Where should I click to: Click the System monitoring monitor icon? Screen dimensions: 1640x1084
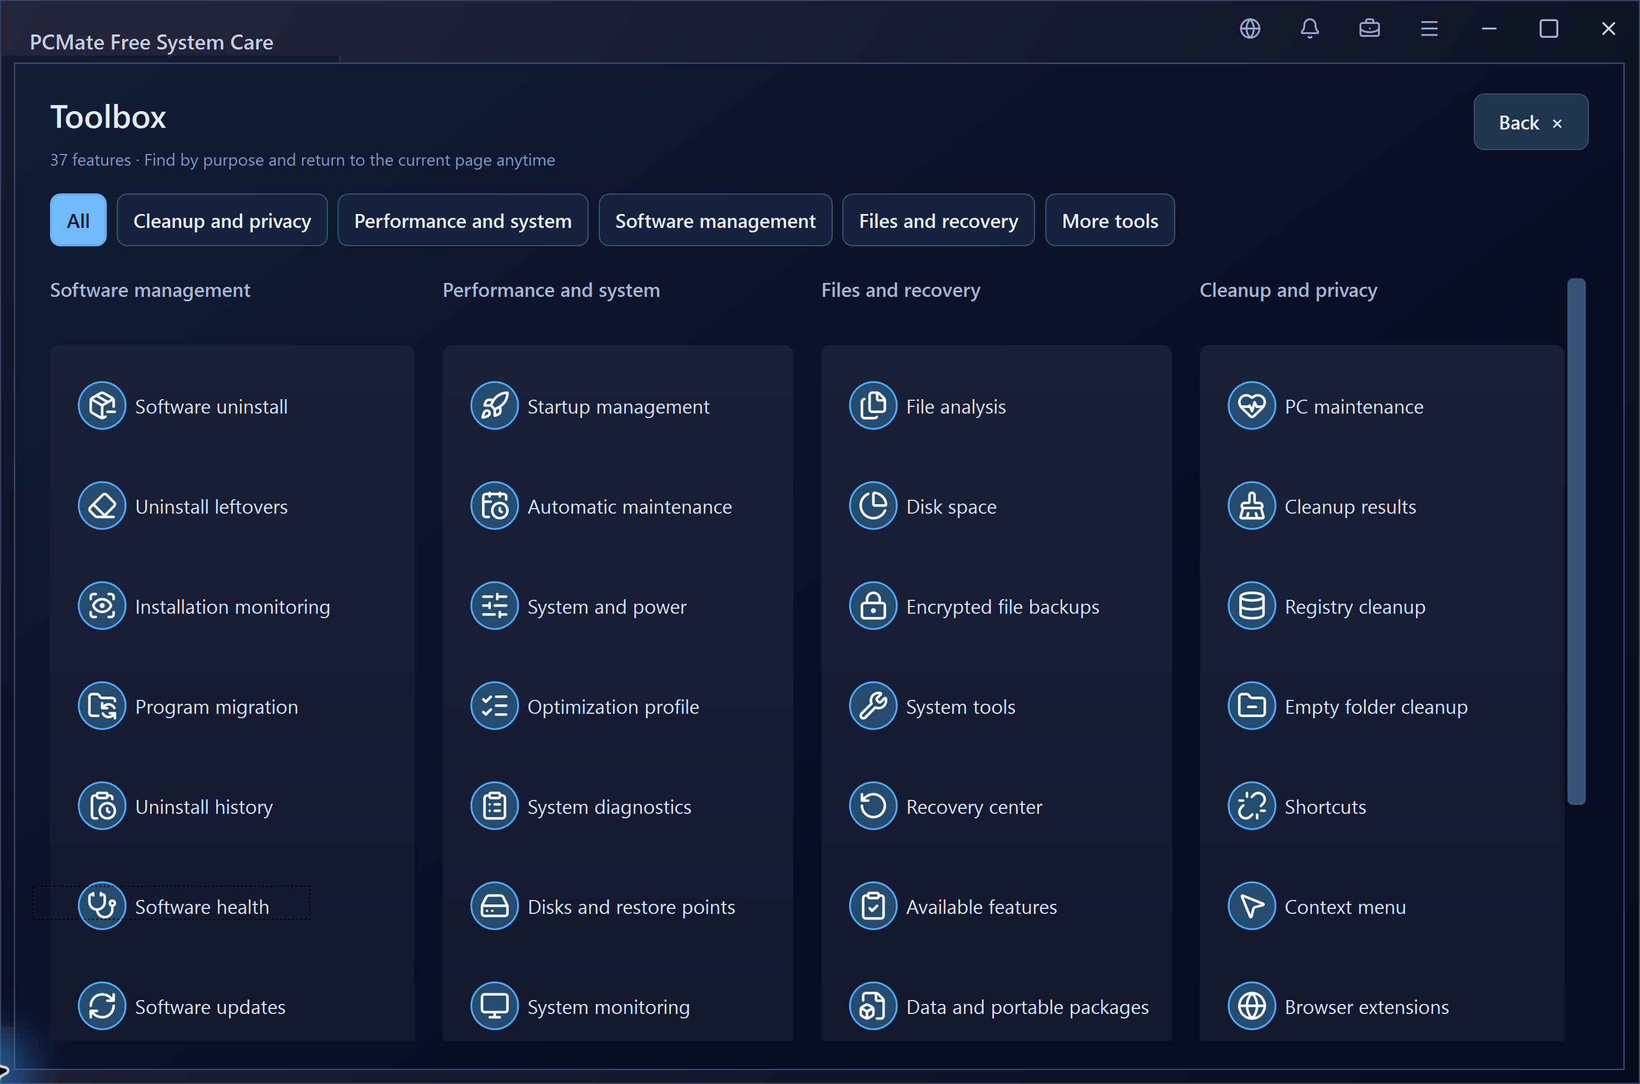[494, 1007]
